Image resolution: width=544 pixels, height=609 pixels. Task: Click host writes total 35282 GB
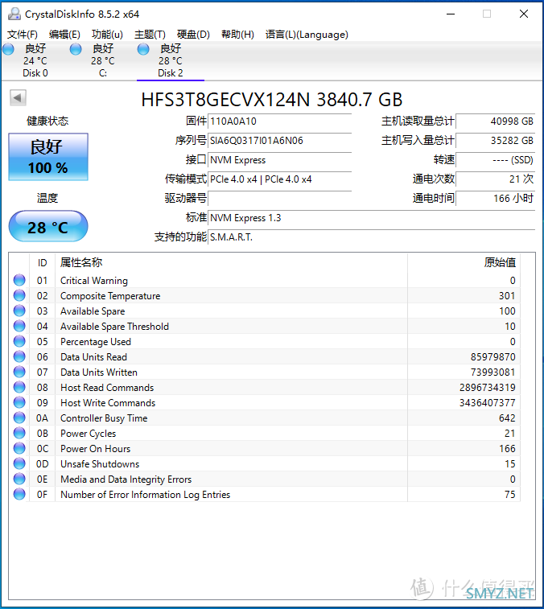[496, 141]
